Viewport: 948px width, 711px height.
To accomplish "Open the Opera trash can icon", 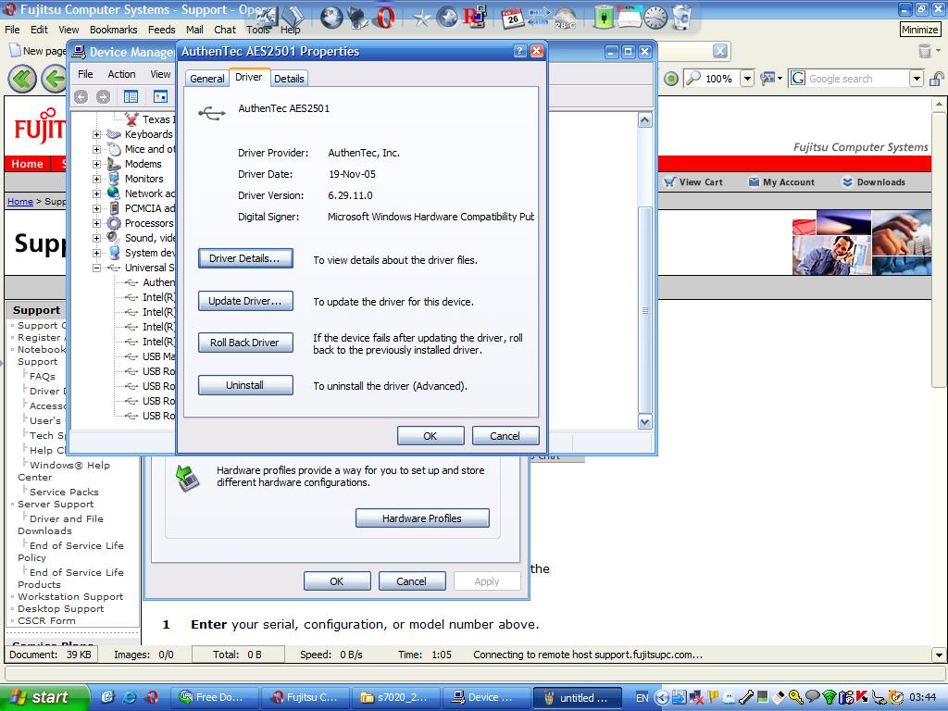I will (x=925, y=52).
